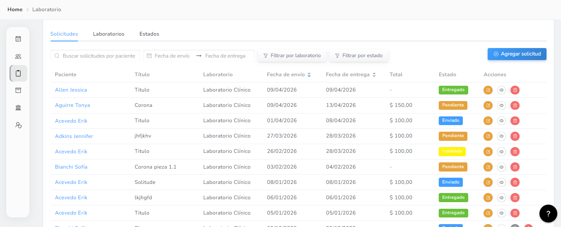Go to Home breadcrumb
Image resolution: width=561 pixels, height=227 pixels.
click(15, 10)
